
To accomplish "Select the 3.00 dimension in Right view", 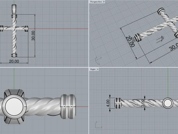I will pyautogui.click(x=143, y=103).
